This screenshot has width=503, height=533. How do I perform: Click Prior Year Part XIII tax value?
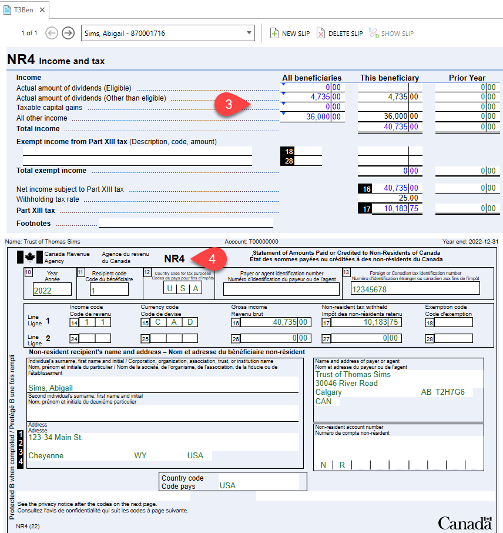(x=467, y=208)
